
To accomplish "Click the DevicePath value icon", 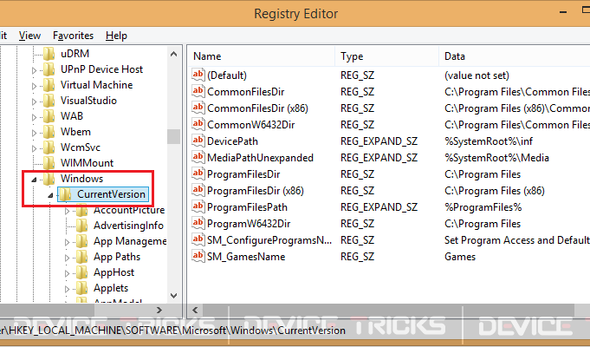I will 198,141.
